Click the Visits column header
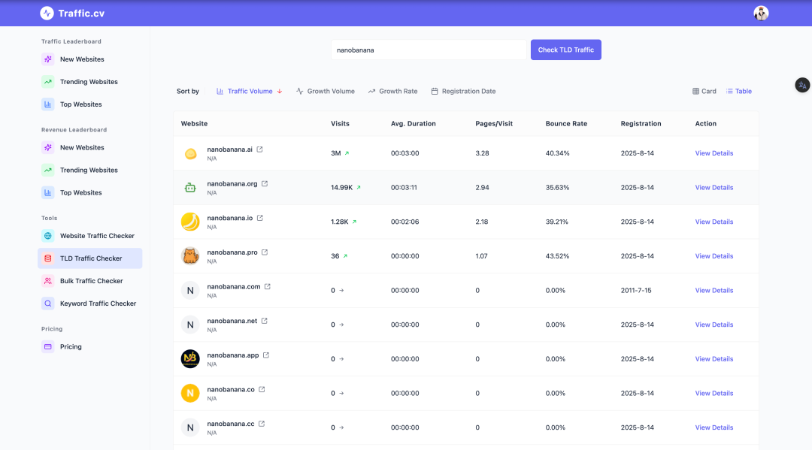Image resolution: width=812 pixels, height=450 pixels. [341, 124]
